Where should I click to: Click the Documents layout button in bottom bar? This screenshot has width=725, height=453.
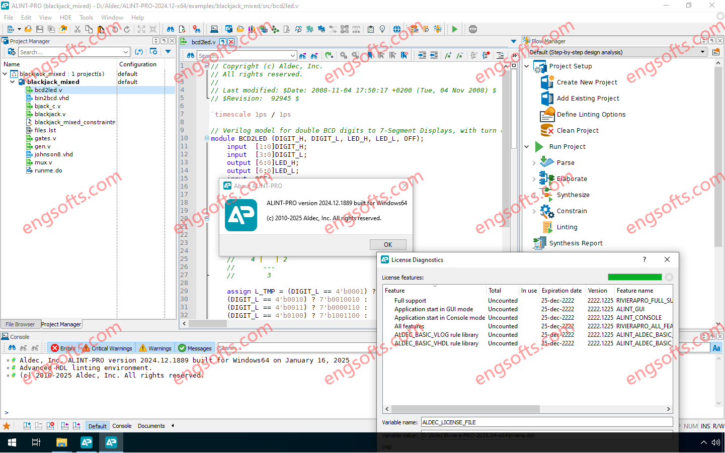click(x=151, y=426)
